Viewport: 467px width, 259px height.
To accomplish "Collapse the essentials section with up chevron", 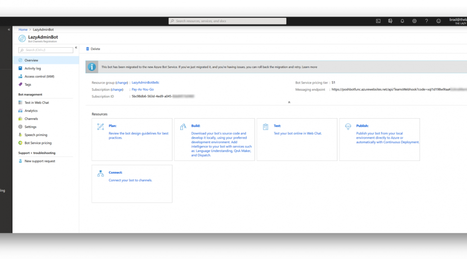I will [289, 102].
